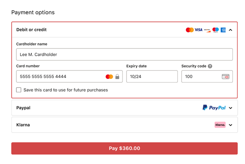Collapse the Debit or credit section chevron
Screen dimensions: 245x164
(231, 30)
